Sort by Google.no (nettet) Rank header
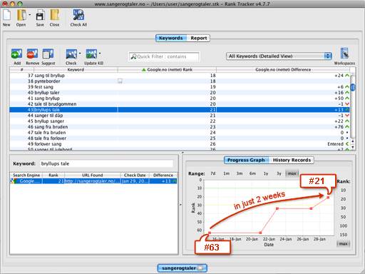The height and width of the screenshot is (274, 365). click(167, 70)
